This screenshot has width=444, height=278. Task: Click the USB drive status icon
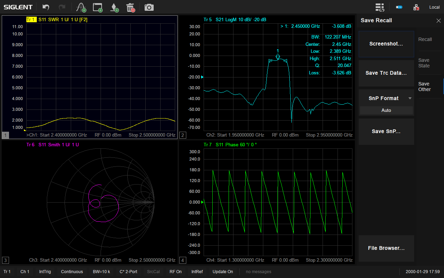coord(399,7)
